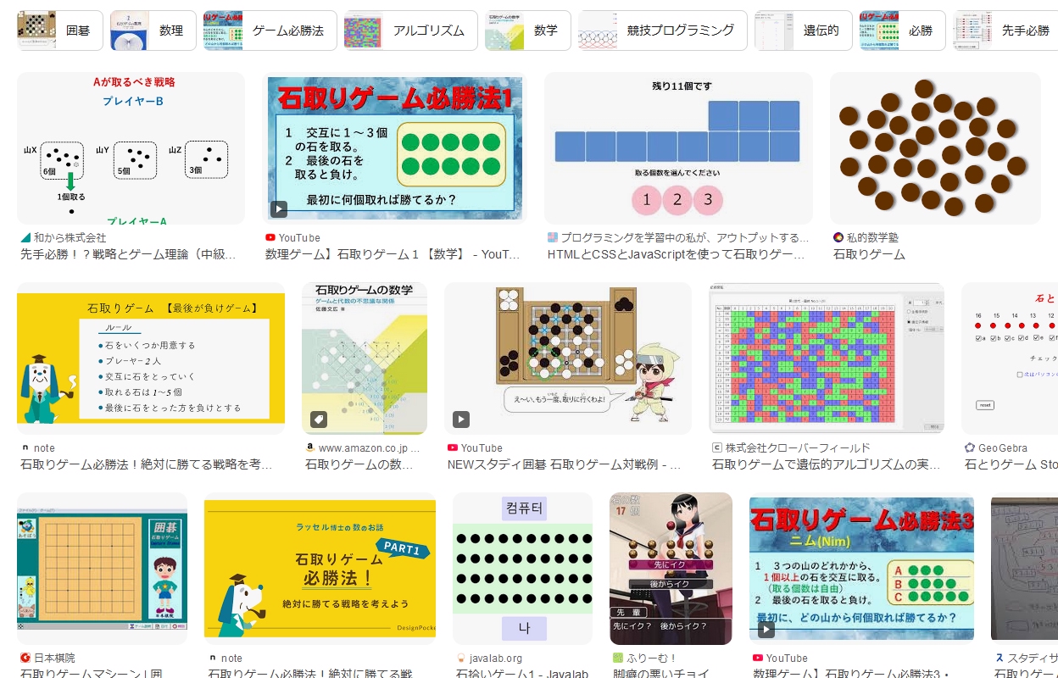Open the 残り11個です blue blocks image
1058x678 pixels.
pos(678,148)
